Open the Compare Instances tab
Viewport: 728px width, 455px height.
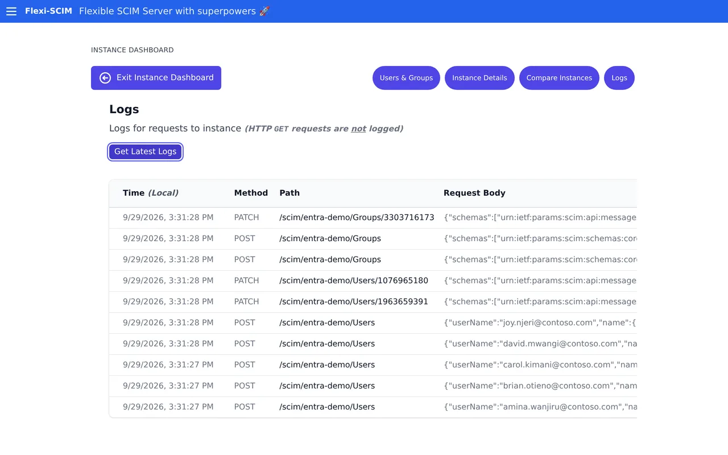point(559,78)
